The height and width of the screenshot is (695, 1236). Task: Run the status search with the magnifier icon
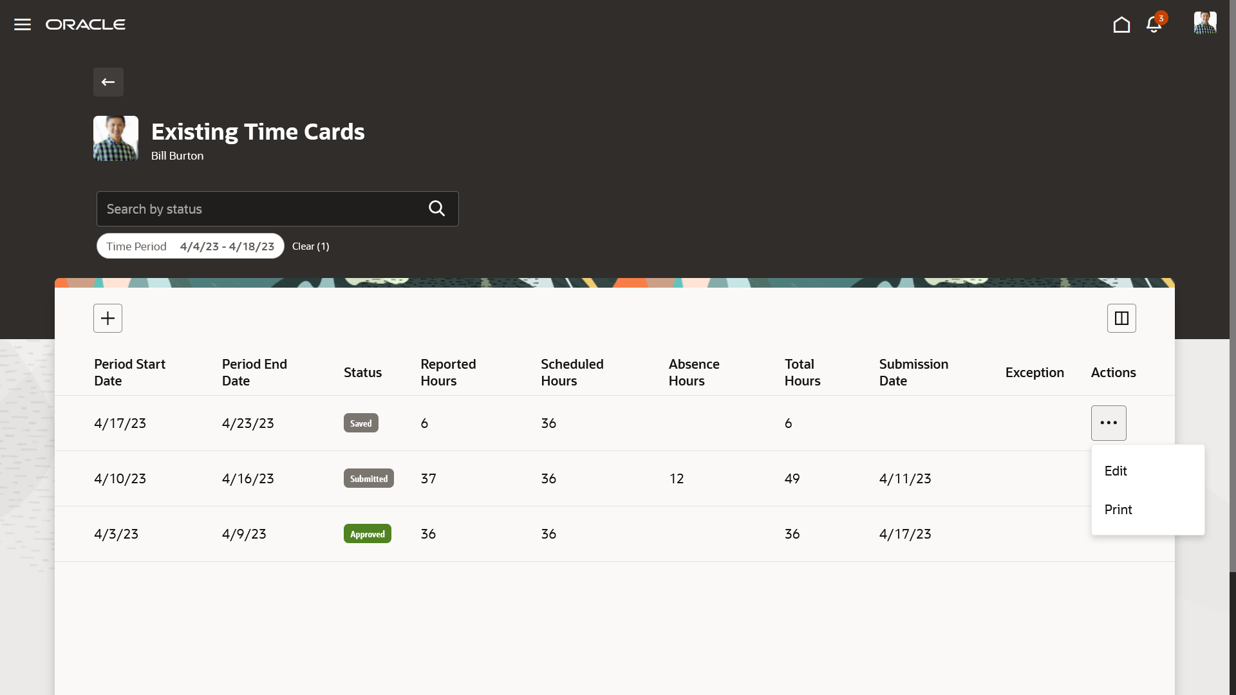pyautogui.click(x=436, y=208)
